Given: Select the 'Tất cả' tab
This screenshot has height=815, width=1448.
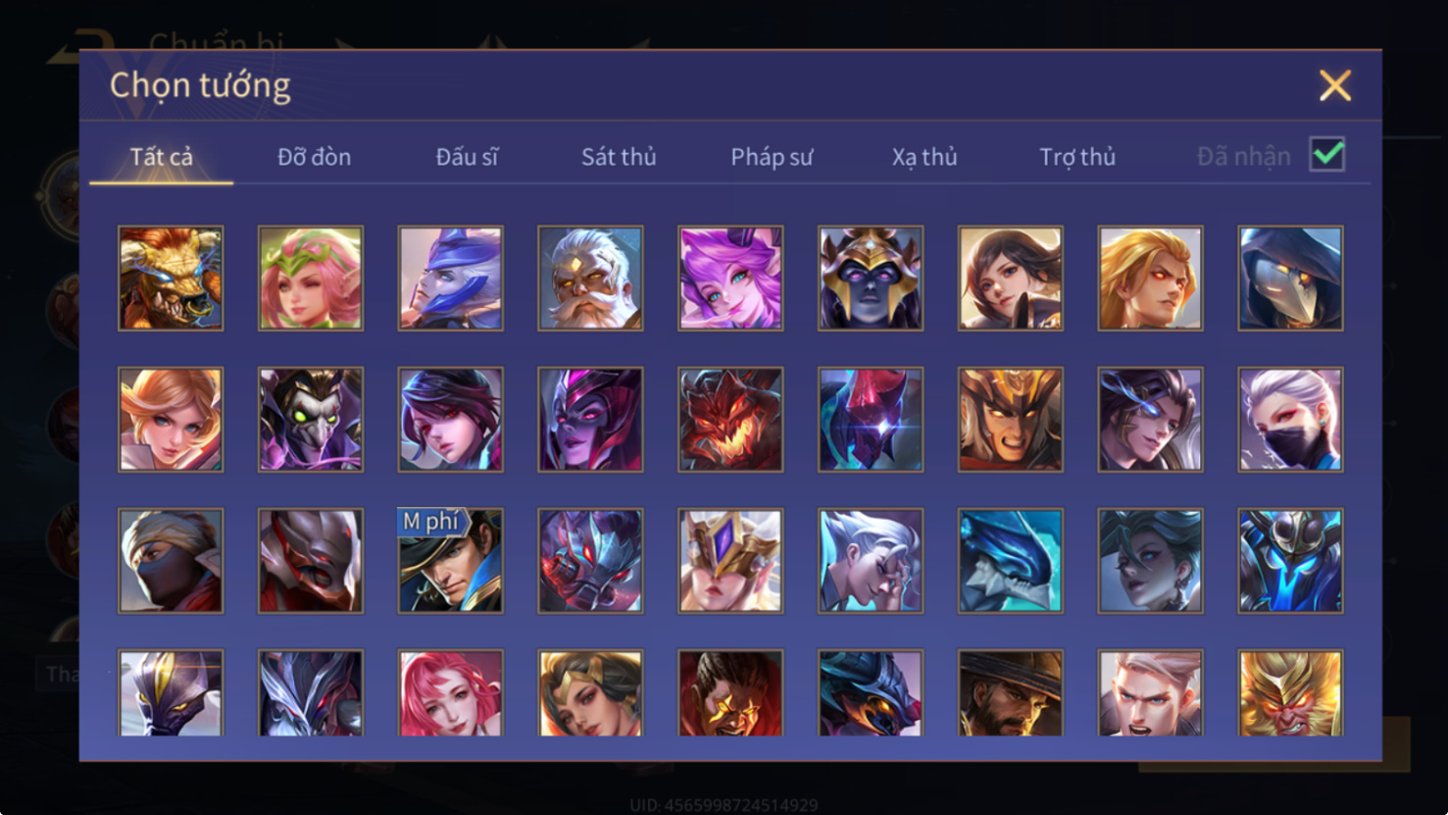Looking at the screenshot, I should click(162, 157).
